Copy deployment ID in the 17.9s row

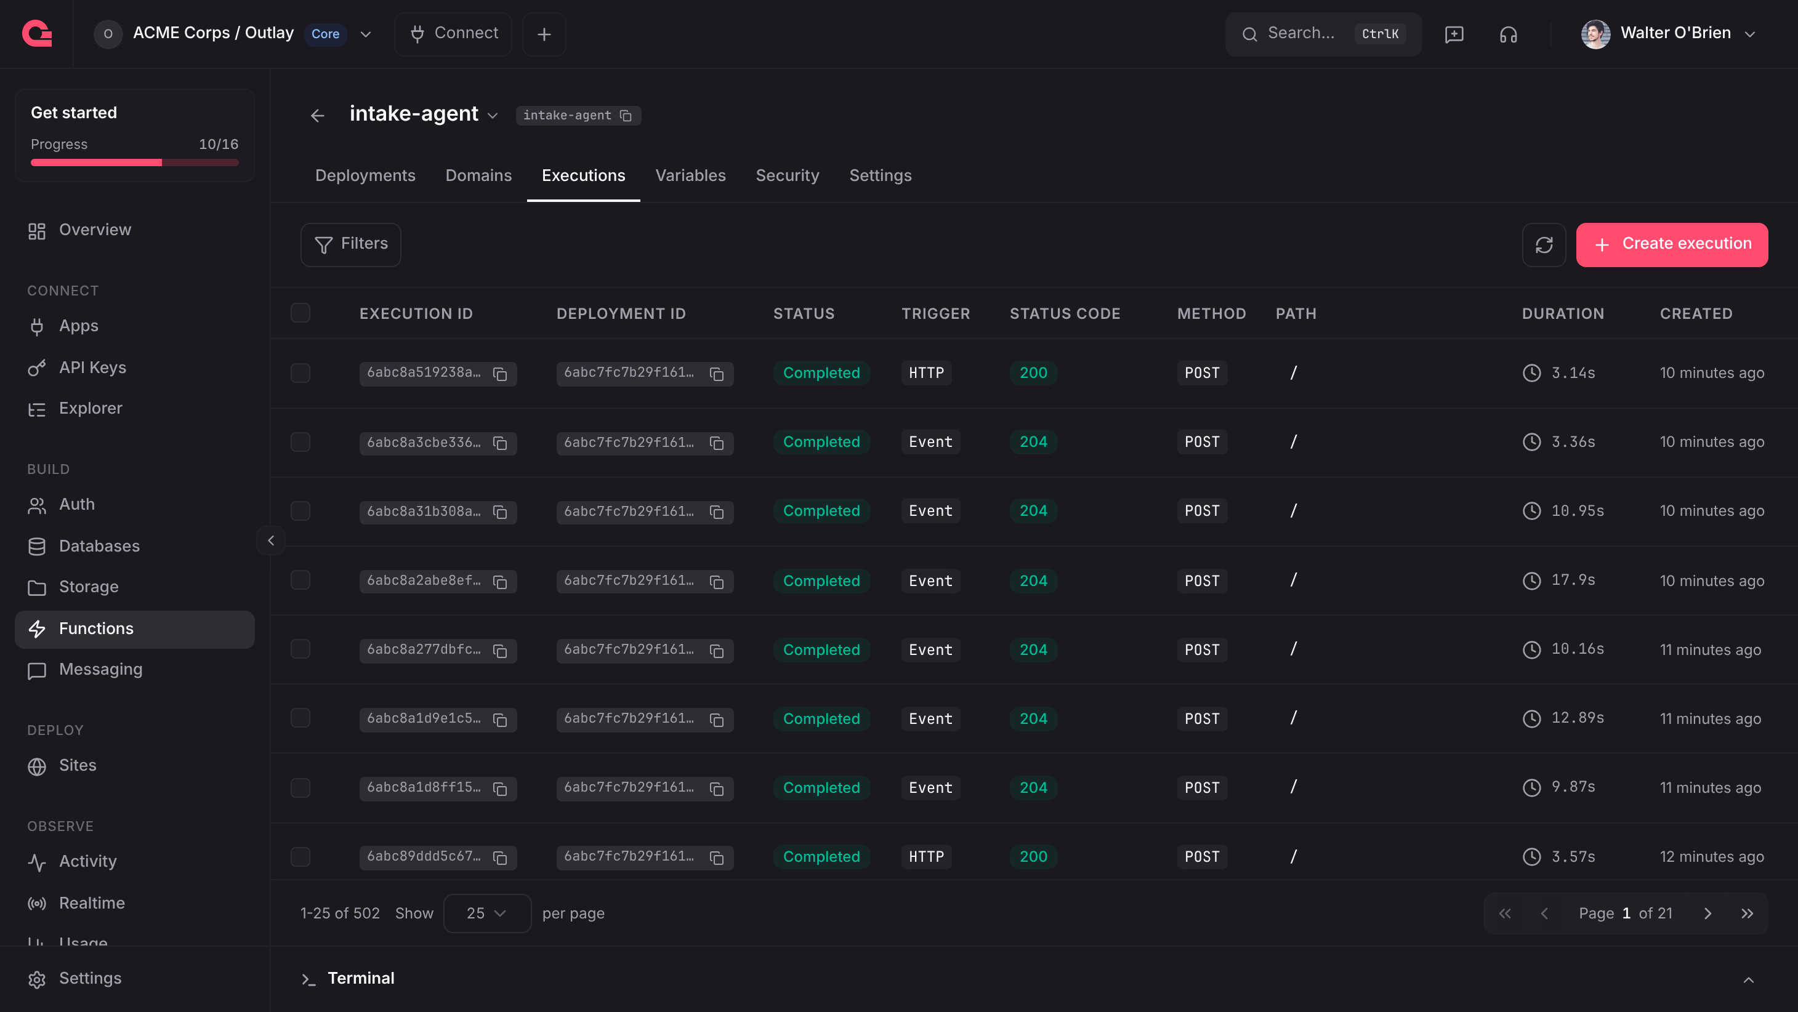[717, 581]
